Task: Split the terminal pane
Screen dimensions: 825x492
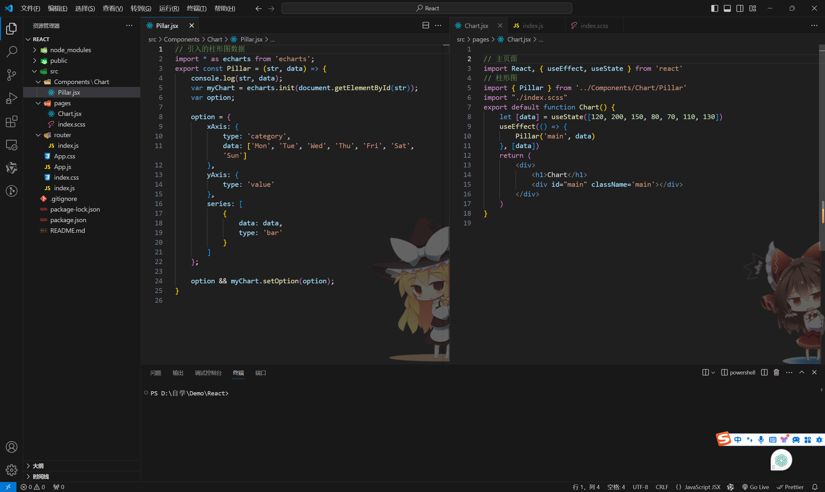Action: click(764, 372)
